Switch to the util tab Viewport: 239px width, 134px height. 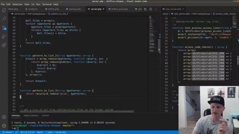[x=139, y=9]
